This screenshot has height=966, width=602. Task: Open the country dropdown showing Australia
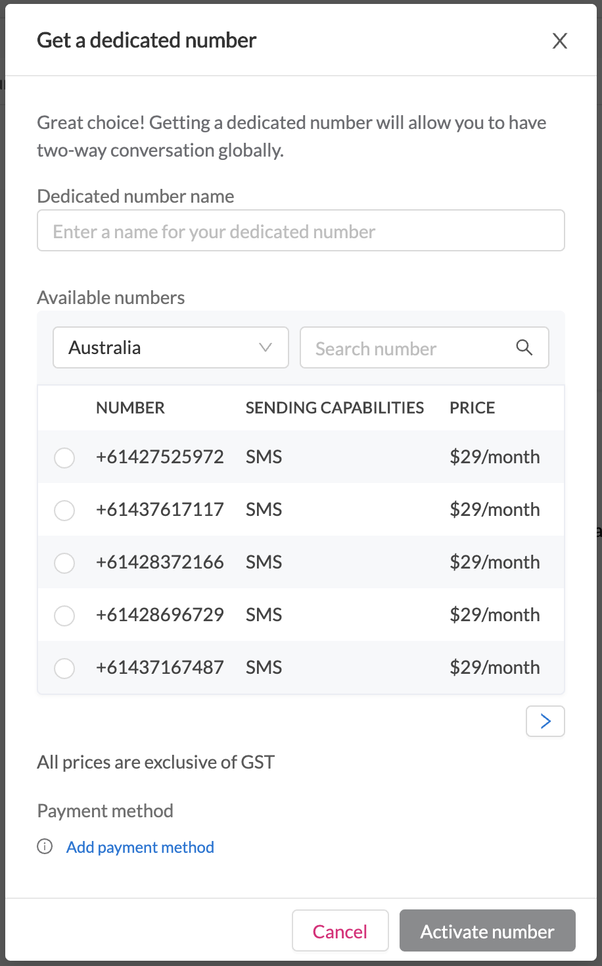pos(170,347)
